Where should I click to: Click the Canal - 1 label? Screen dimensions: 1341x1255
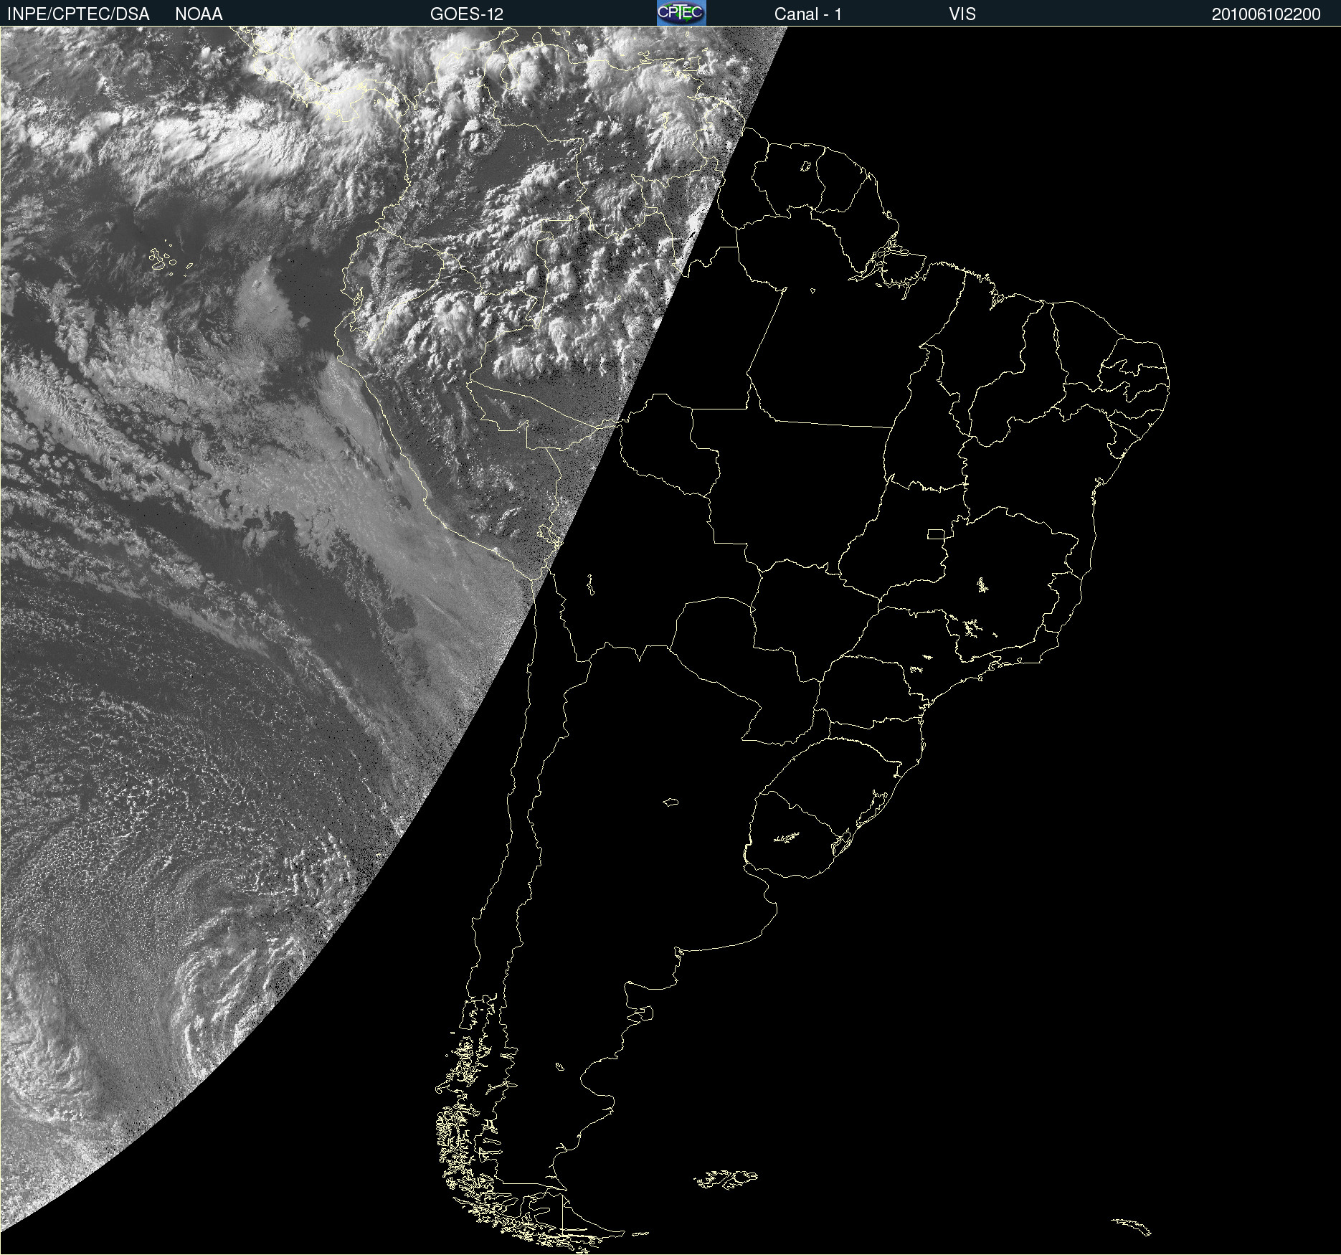(x=808, y=14)
